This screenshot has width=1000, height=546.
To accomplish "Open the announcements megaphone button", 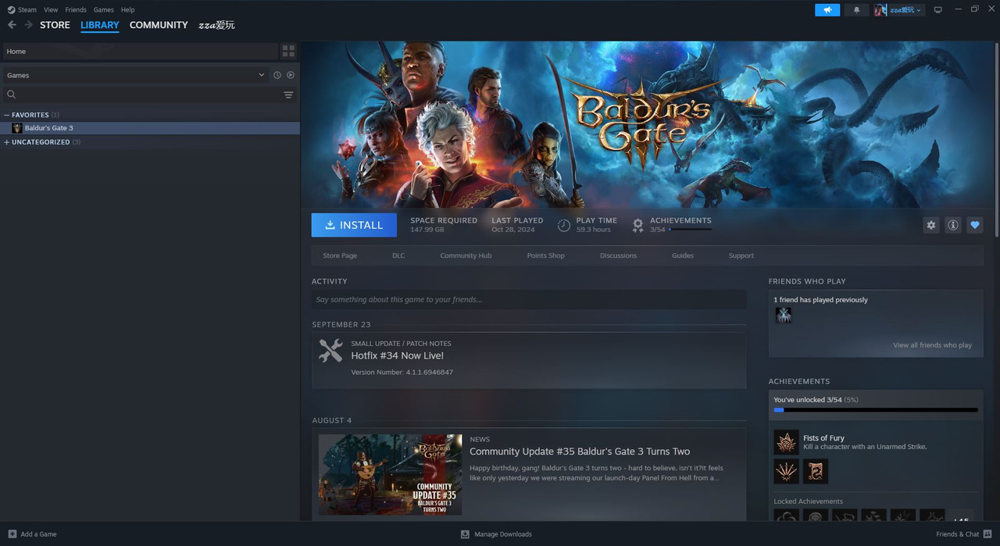I will pyautogui.click(x=827, y=10).
